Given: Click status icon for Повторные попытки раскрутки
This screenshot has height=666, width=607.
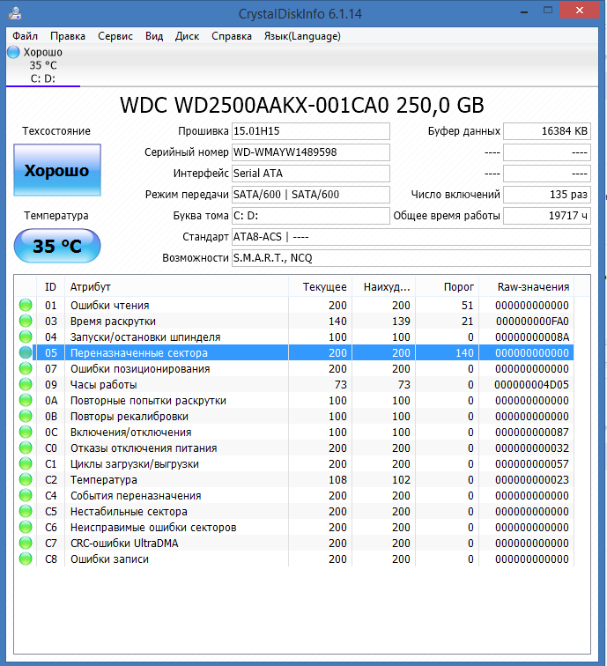Looking at the screenshot, I should pyautogui.click(x=26, y=400).
